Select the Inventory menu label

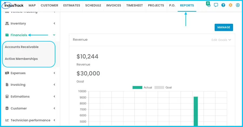click(18, 23)
